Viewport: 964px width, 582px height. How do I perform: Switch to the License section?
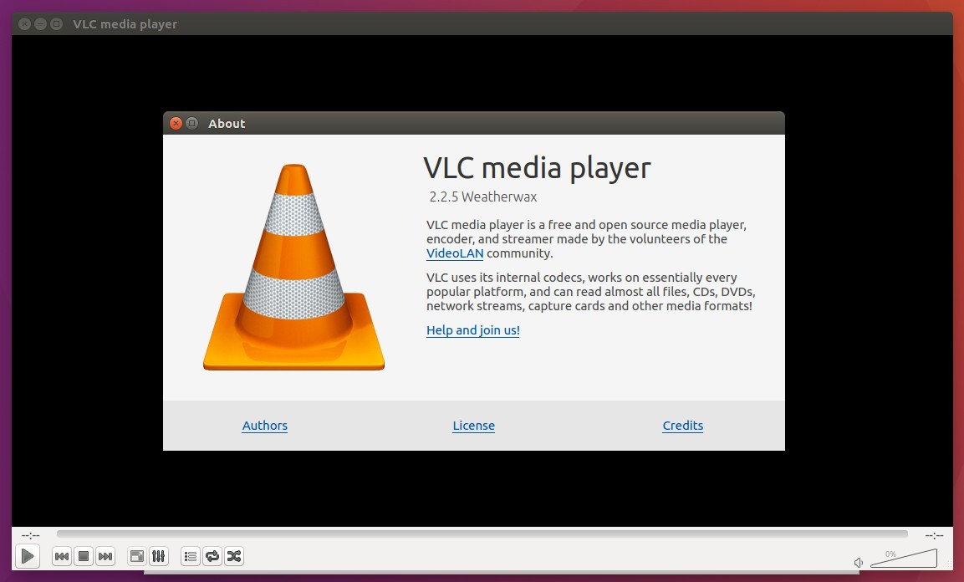473,426
